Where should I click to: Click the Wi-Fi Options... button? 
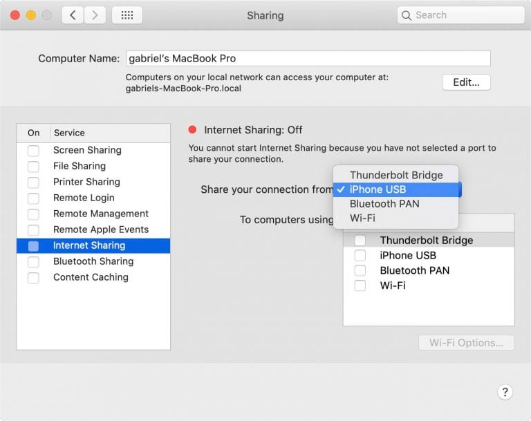click(x=466, y=343)
